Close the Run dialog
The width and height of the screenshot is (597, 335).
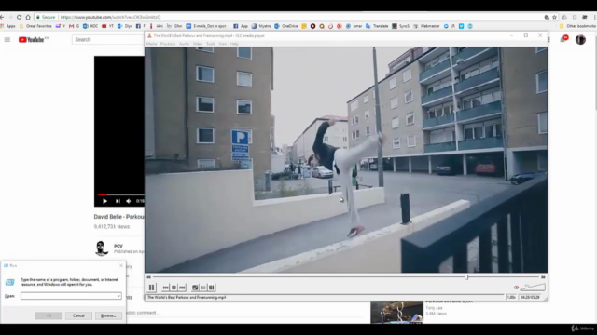[x=121, y=265]
